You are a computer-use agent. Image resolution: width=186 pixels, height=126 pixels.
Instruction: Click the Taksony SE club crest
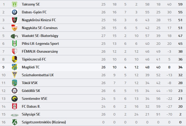pos(14,4)
